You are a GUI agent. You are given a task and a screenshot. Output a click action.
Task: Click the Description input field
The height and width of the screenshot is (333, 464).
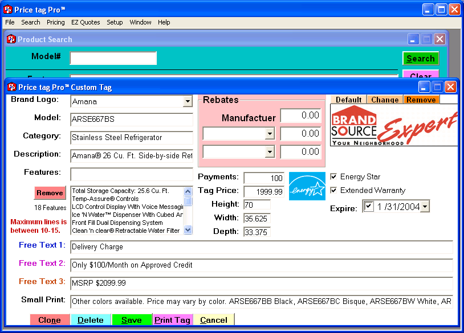(x=132, y=156)
